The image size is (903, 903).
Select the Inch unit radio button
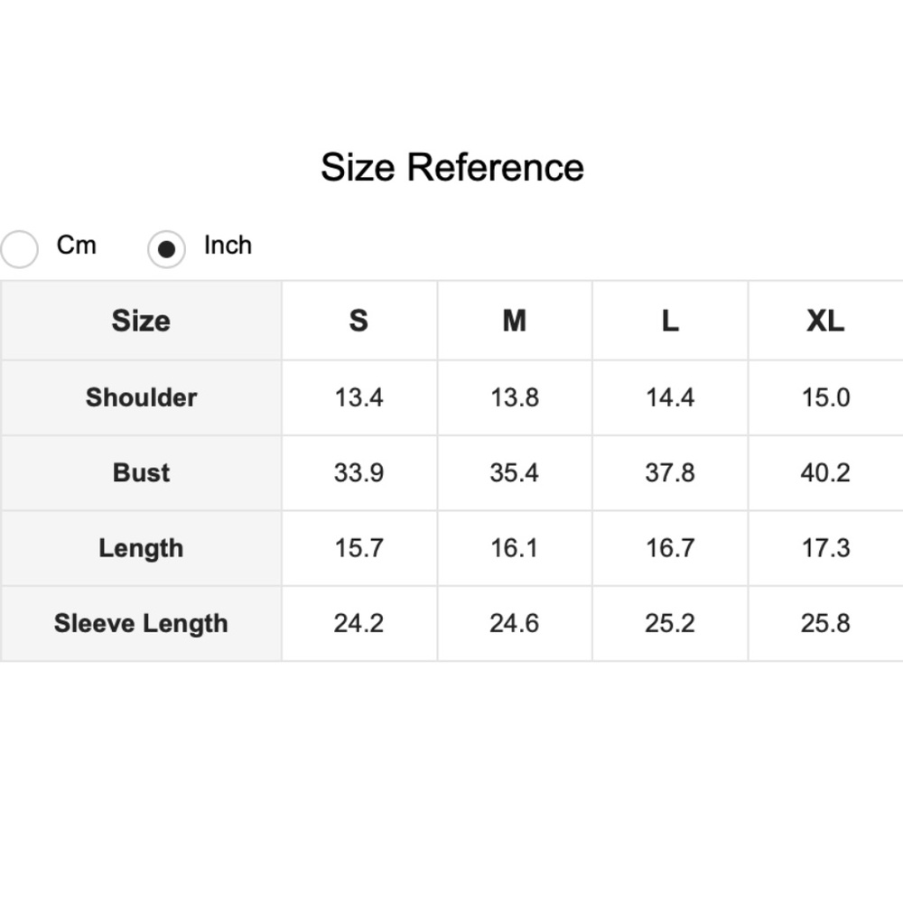pos(166,249)
